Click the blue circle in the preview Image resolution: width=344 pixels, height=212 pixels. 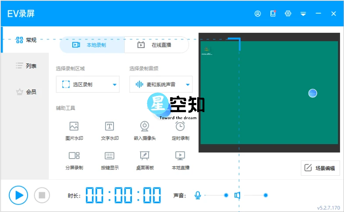point(312,93)
